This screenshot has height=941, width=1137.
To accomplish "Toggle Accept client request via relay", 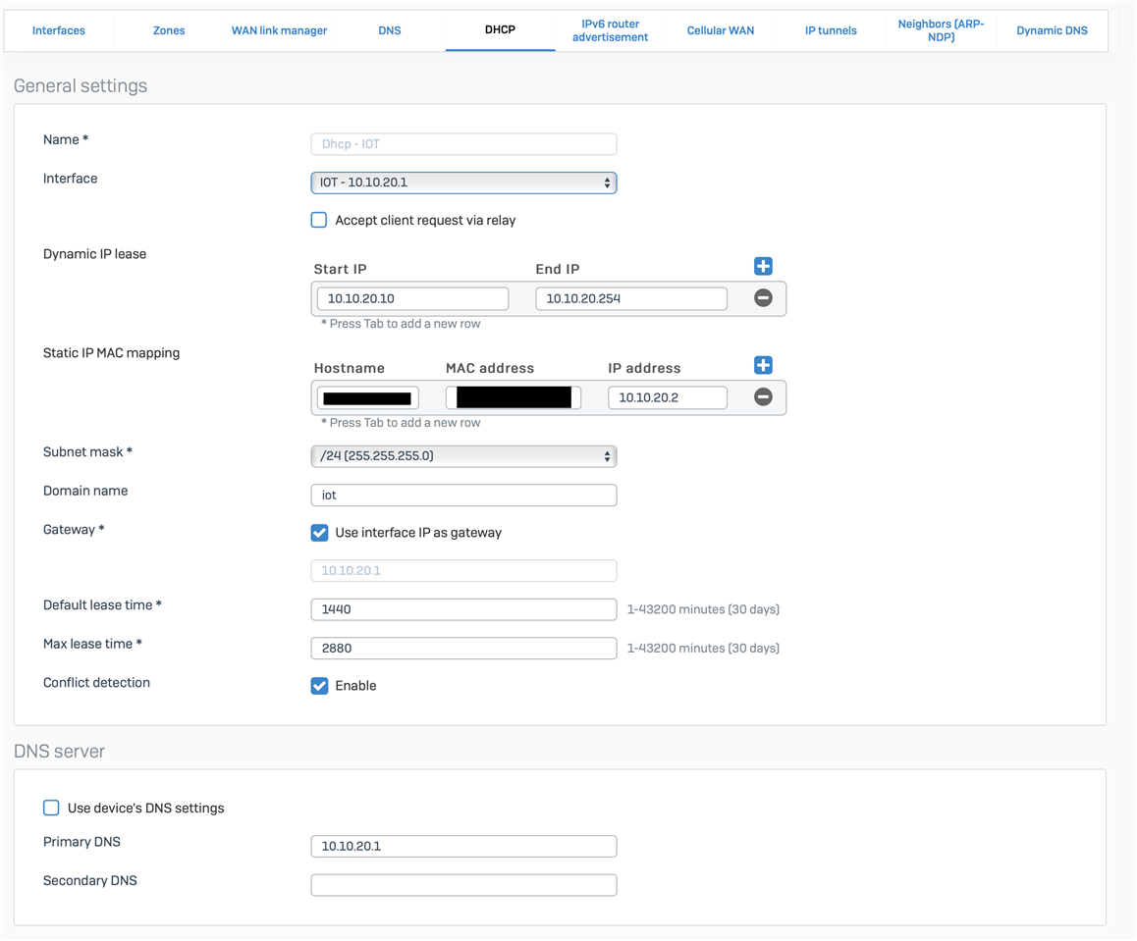I will point(319,220).
